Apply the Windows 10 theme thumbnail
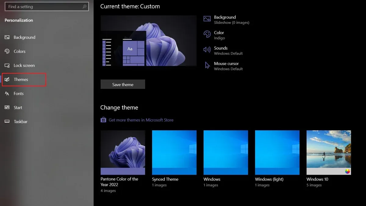Screen dimensions: 366x206 pos(329,152)
